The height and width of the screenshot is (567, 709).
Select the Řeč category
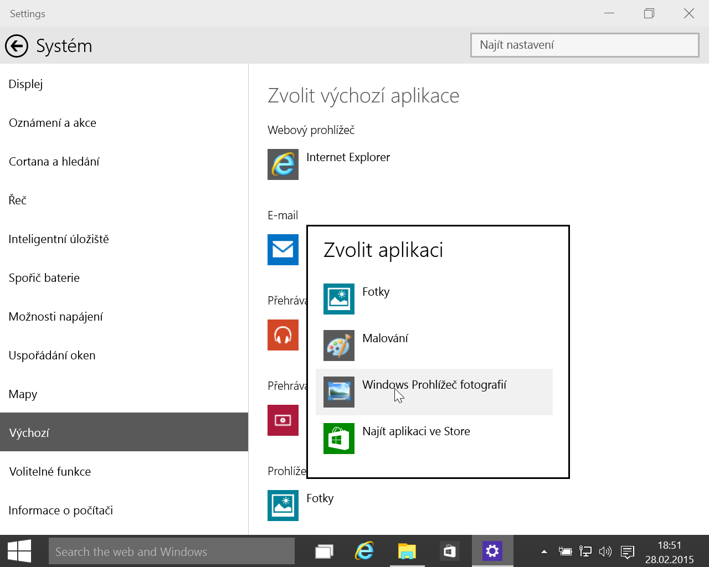(x=124, y=200)
